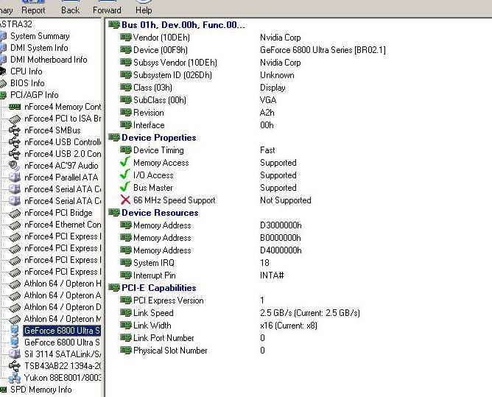492x397 pixels.
Task: Select DMI Motherboard Info entry
Action: click(49, 60)
